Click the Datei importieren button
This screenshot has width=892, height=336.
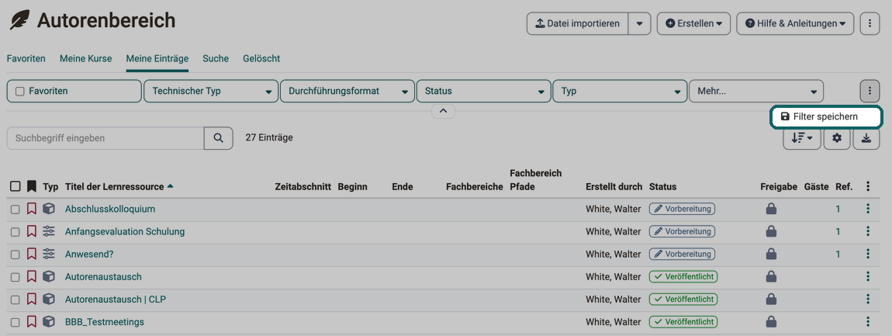click(577, 24)
